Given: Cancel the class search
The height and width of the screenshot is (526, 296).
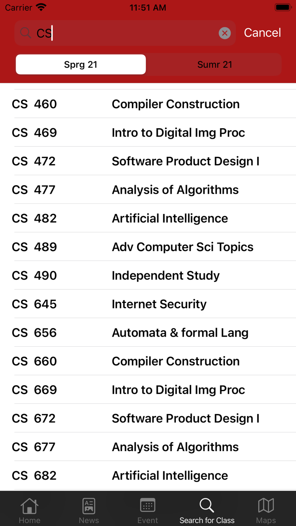Looking at the screenshot, I should 262,33.
